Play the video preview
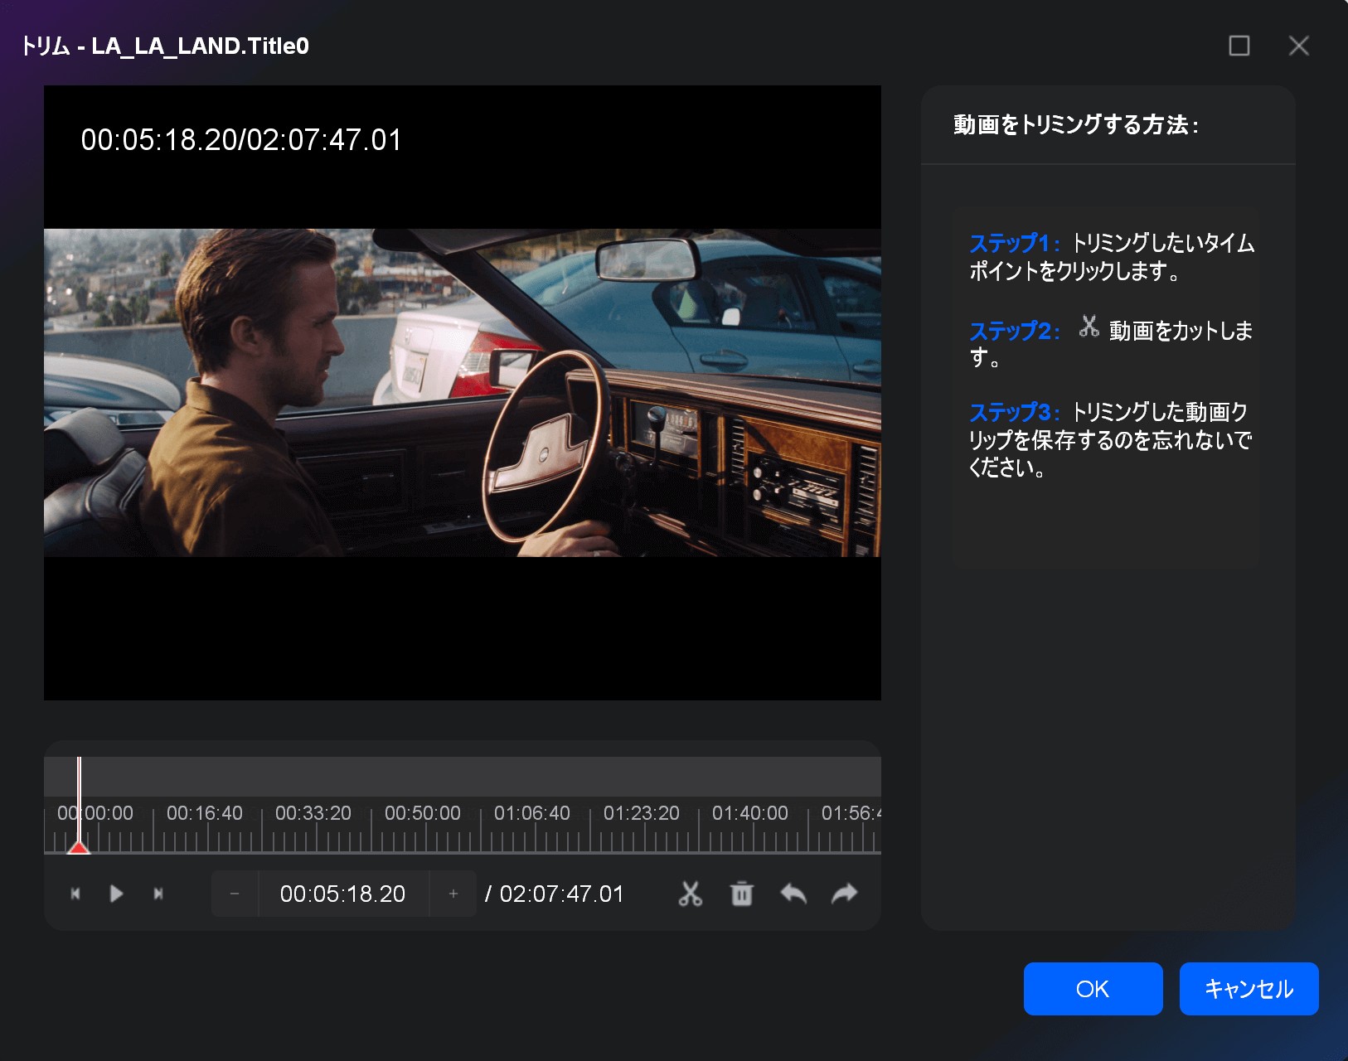1348x1061 pixels. (116, 894)
